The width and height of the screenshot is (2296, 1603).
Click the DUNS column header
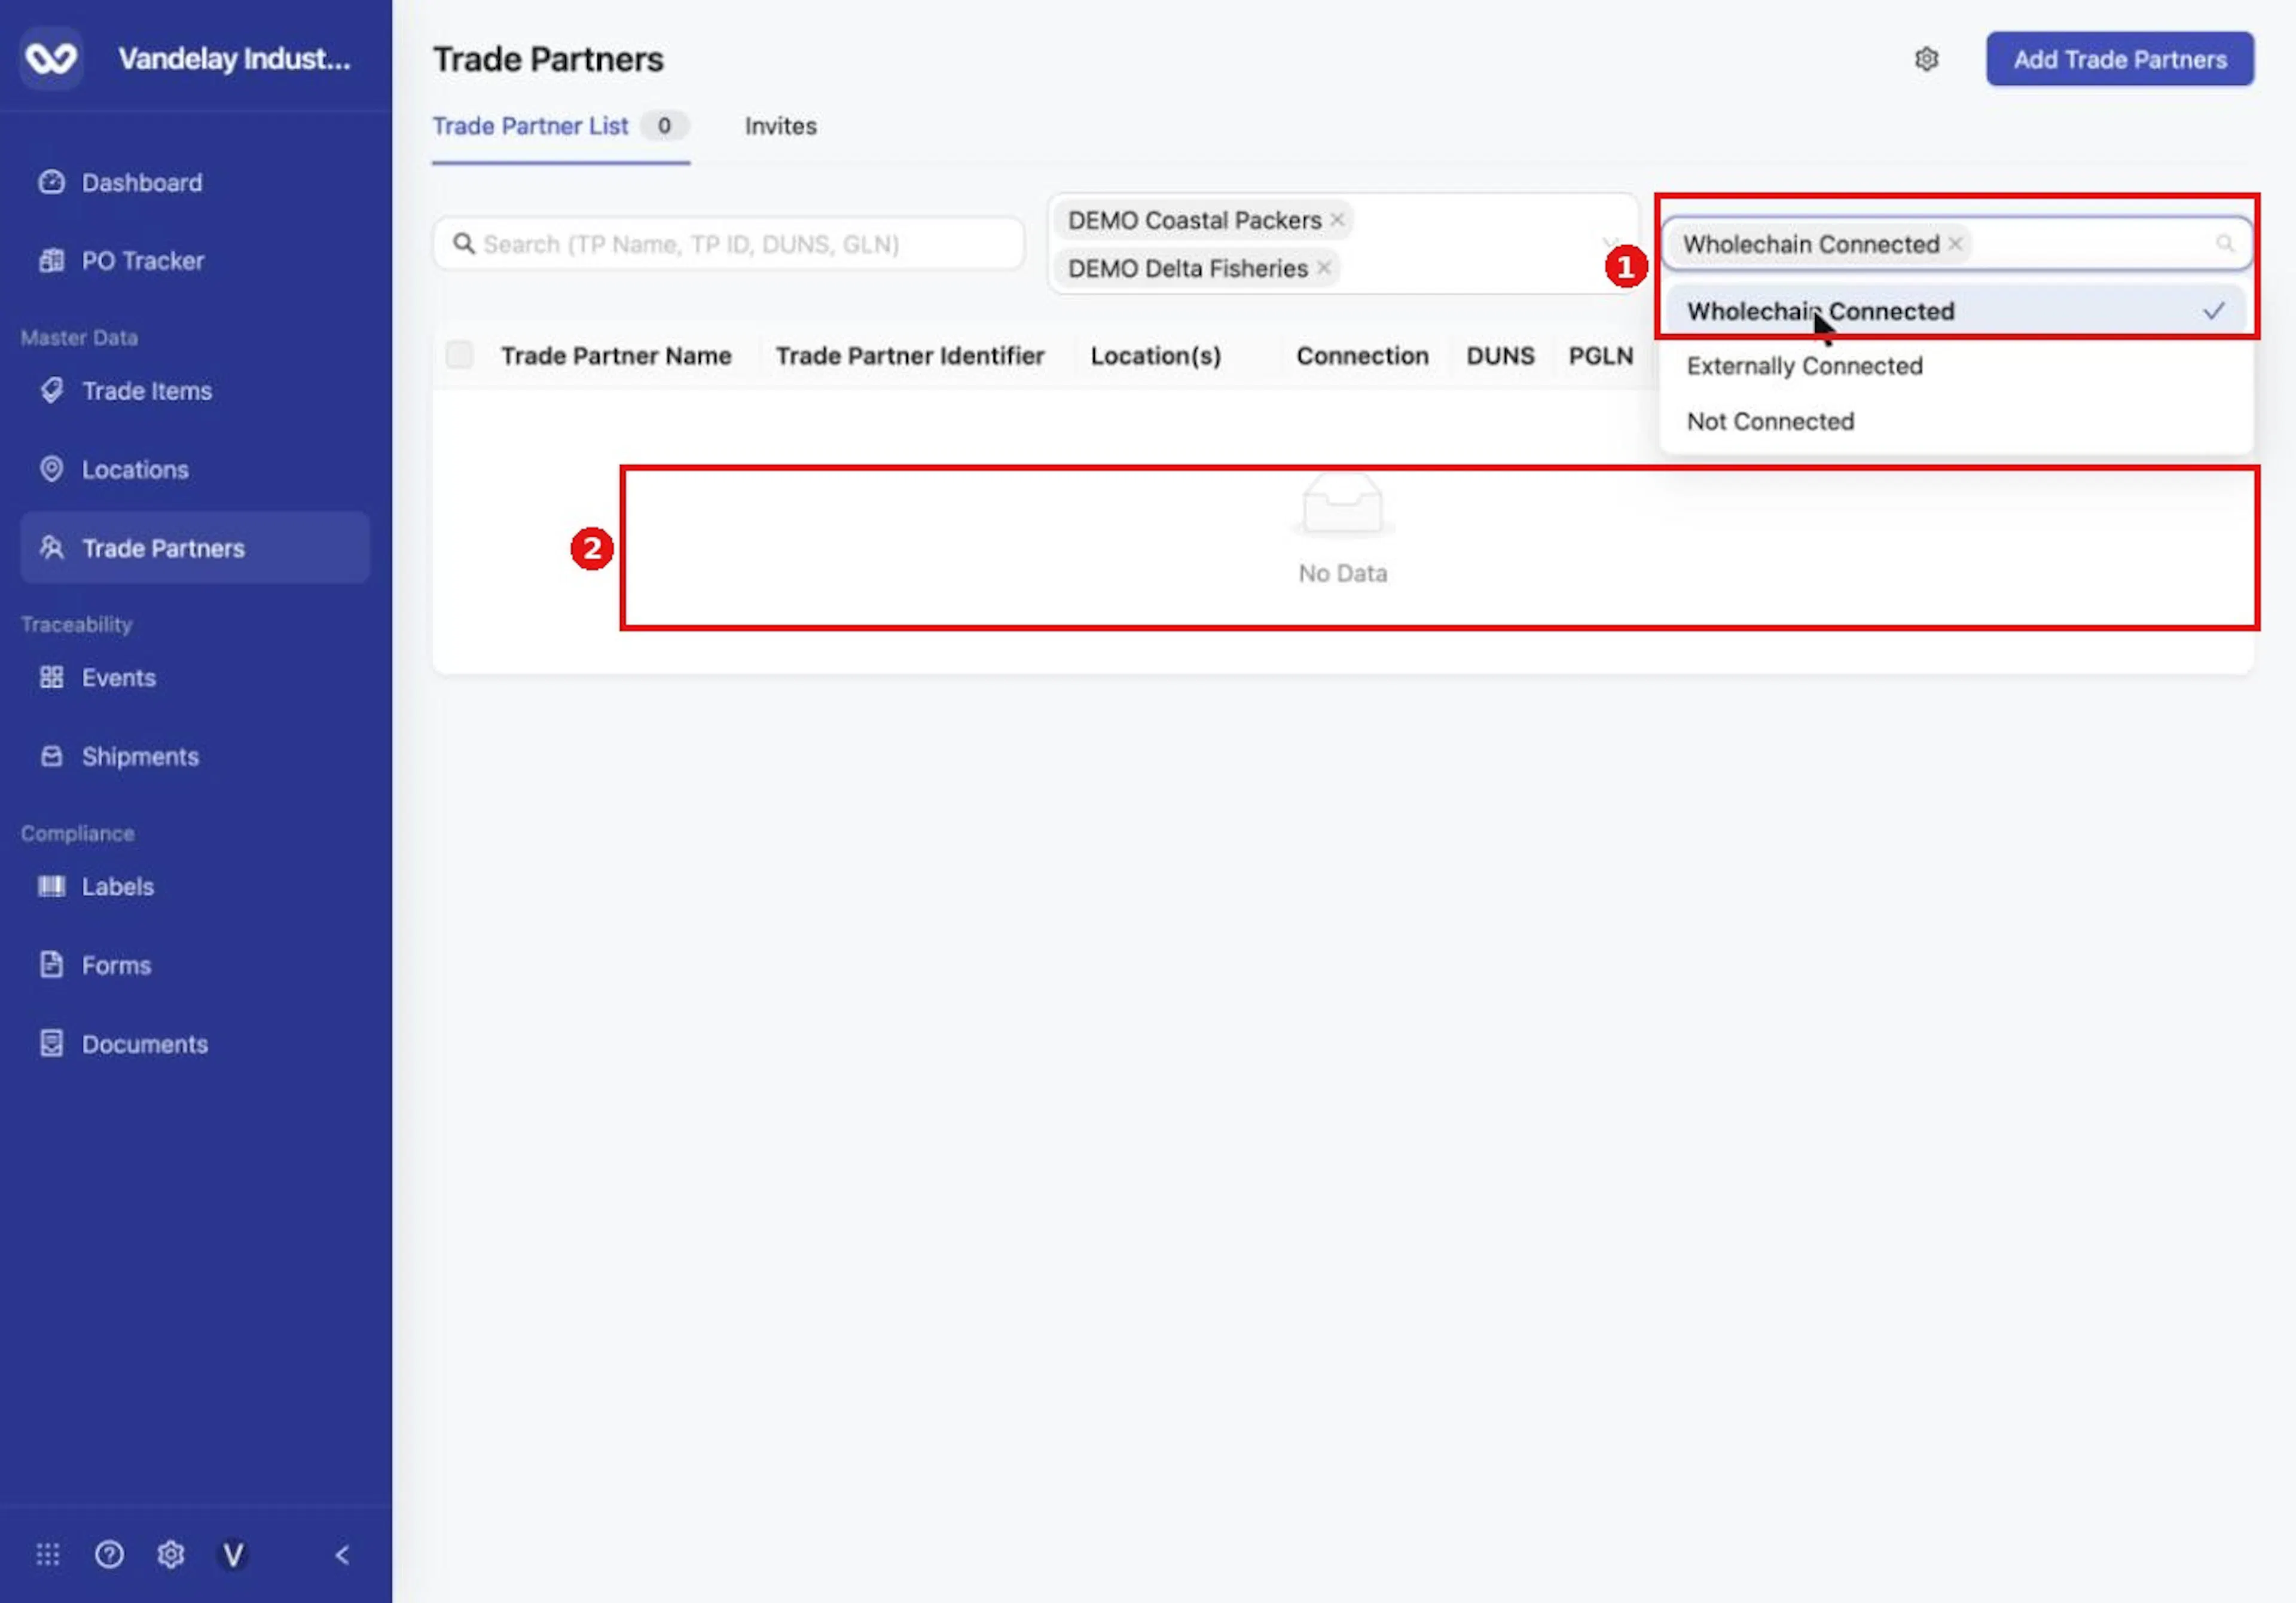(1500, 356)
